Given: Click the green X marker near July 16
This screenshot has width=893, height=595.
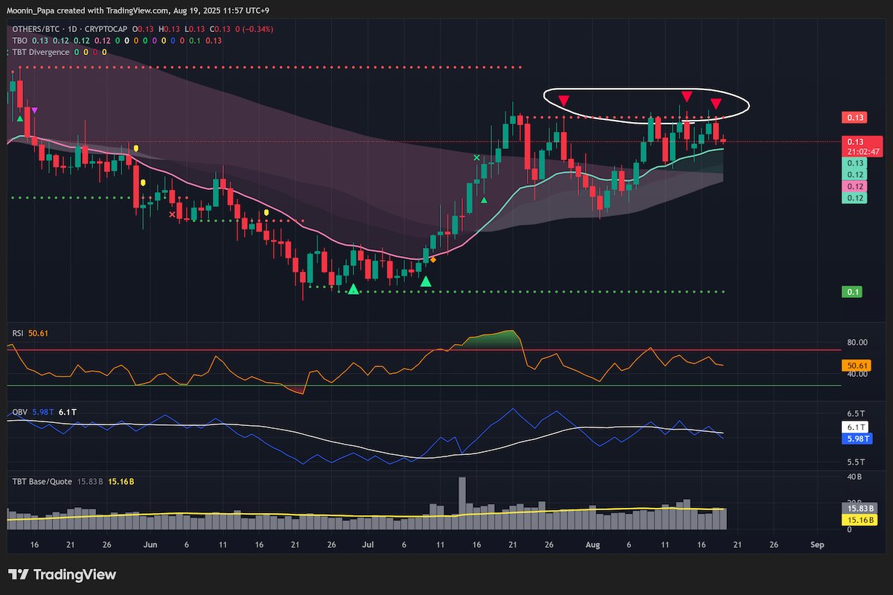Looking at the screenshot, I should [477, 158].
